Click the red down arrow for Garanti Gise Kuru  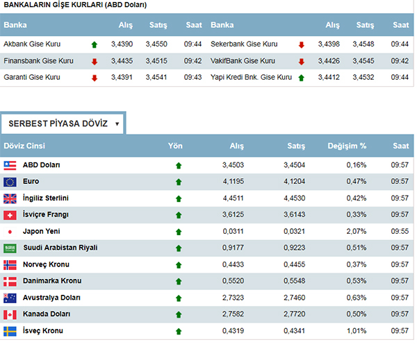tap(95, 78)
